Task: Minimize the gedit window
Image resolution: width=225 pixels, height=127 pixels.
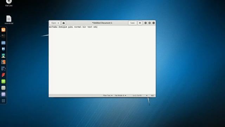Action: click(x=146, y=23)
